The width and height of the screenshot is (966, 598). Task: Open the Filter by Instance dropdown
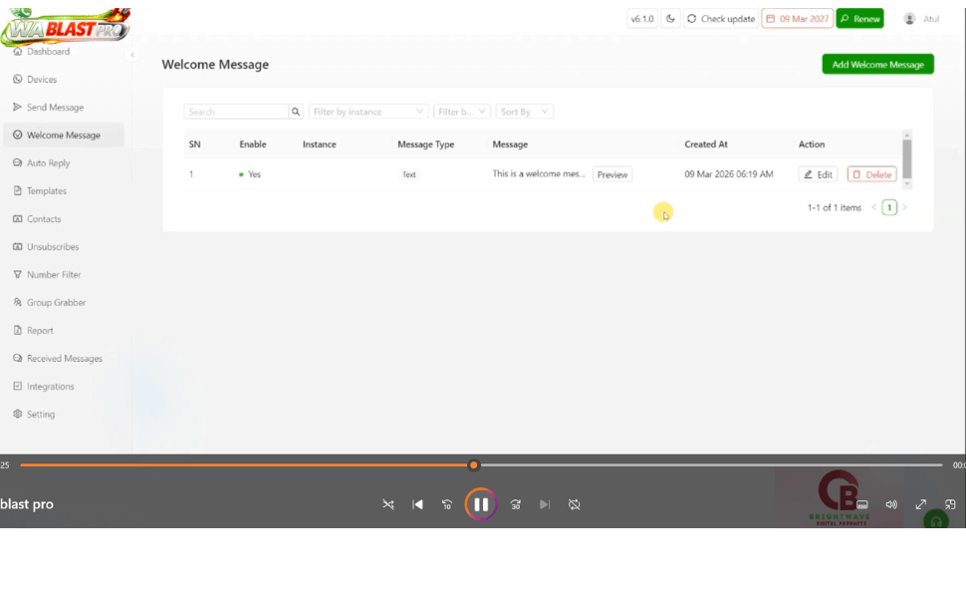368,112
